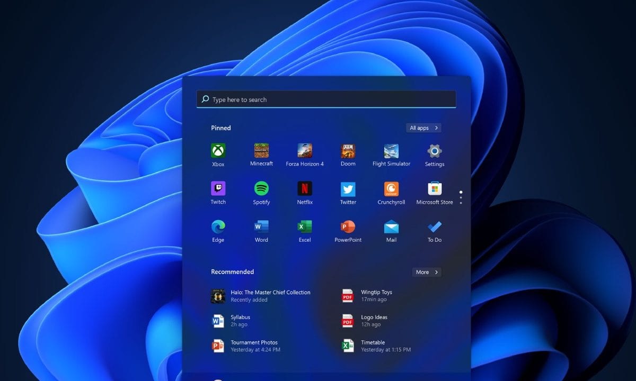The image size is (636, 381).
Task: Open the Syllabus Word document
Action: click(231, 321)
